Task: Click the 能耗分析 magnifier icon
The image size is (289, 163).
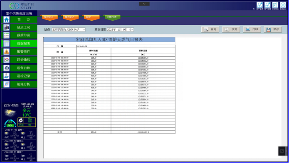Action: tap(7, 84)
